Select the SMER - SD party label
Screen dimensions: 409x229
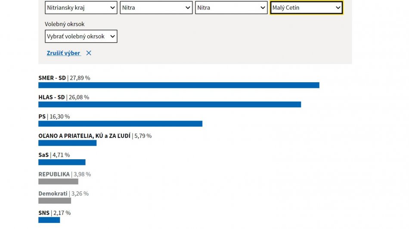52,78
